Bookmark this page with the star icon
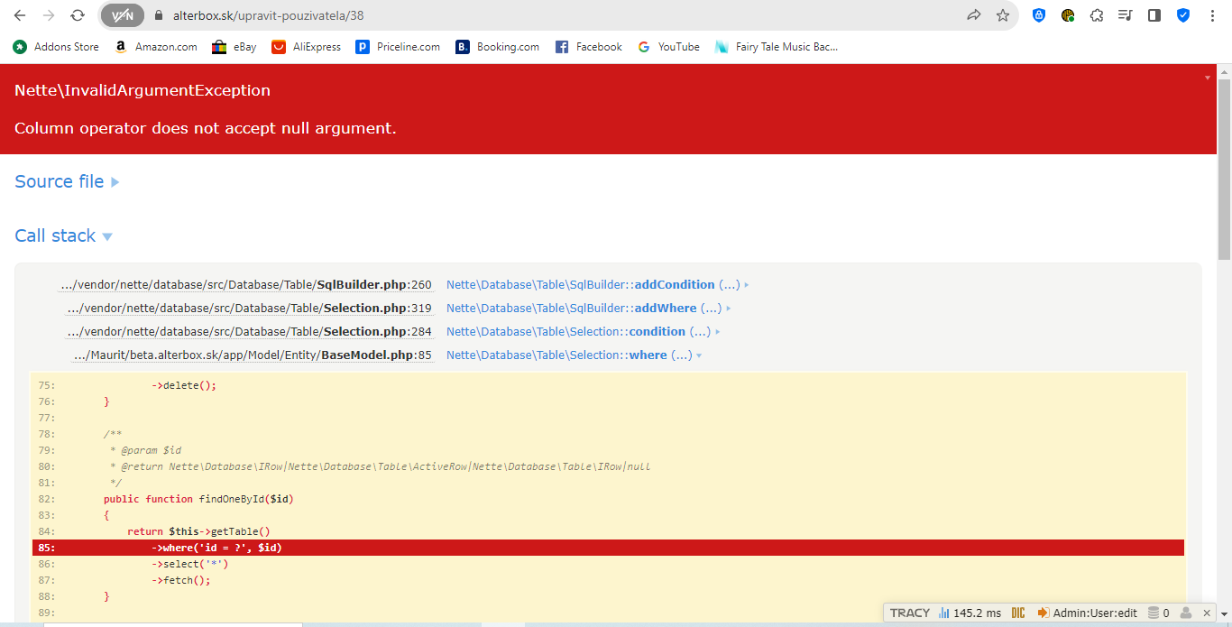1232x627 pixels. click(x=1003, y=15)
